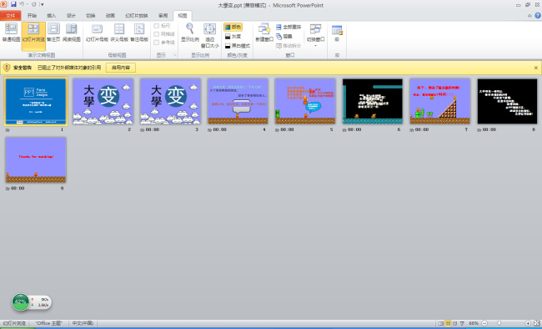The width and height of the screenshot is (542, 329).
Task: Click the 66% zoom level in status bar
Action: tap(474, 323)
